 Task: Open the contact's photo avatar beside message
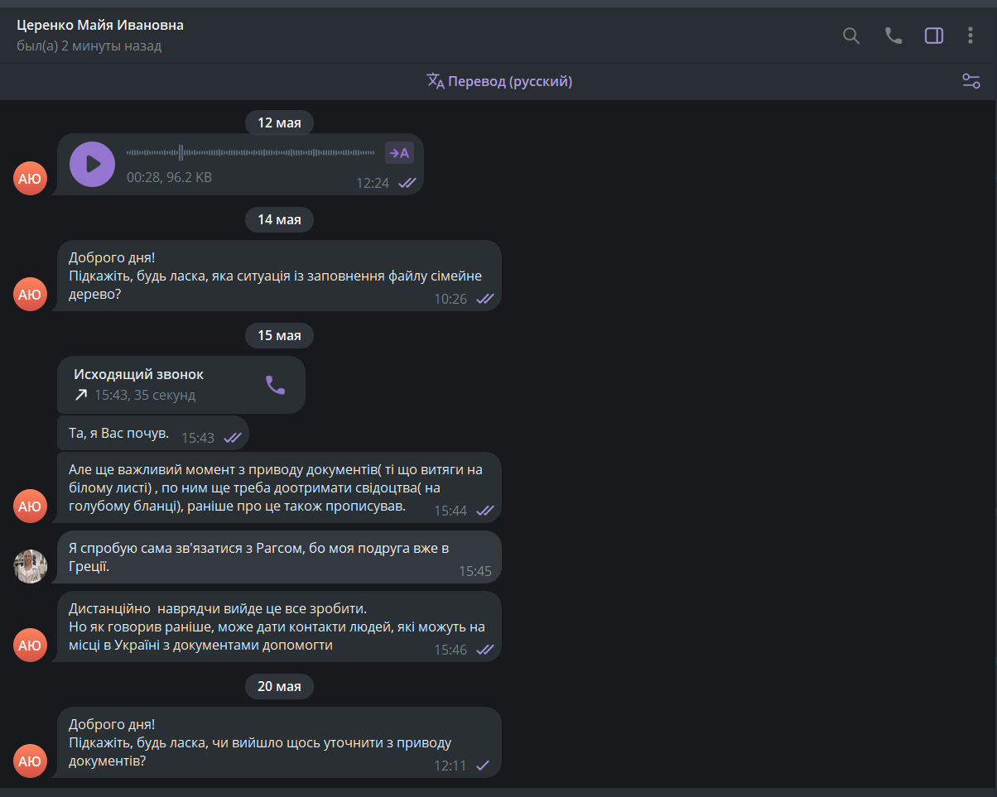click(x=31, y=566)
